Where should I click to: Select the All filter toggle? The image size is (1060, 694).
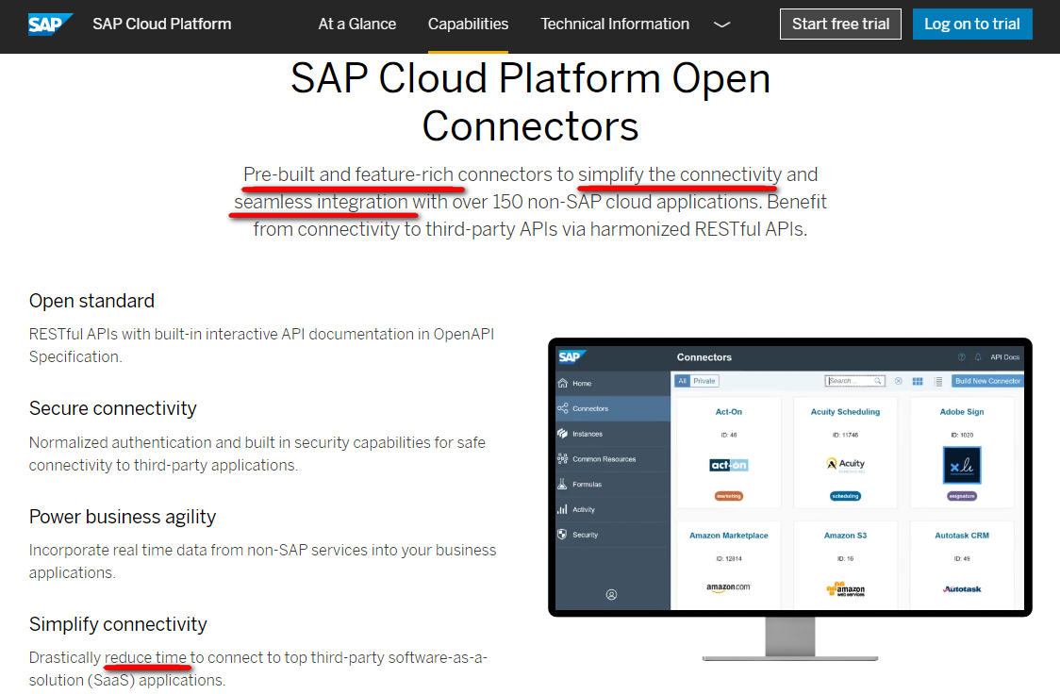682,381
